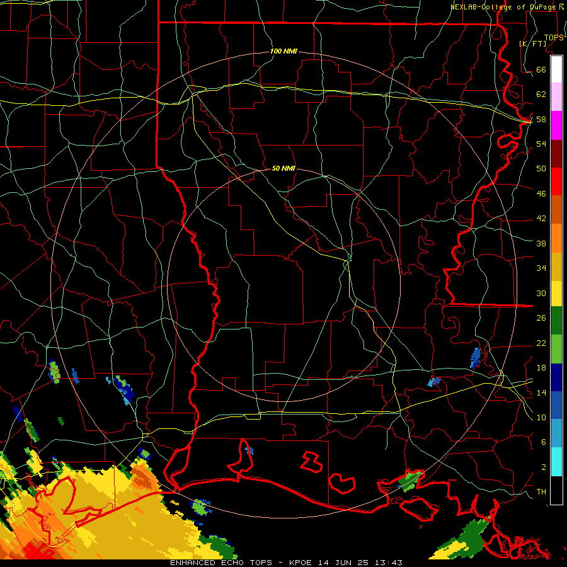
Task: Click the "ENHANCED ECHO TOPS" caption text
Action: (220, 563)
